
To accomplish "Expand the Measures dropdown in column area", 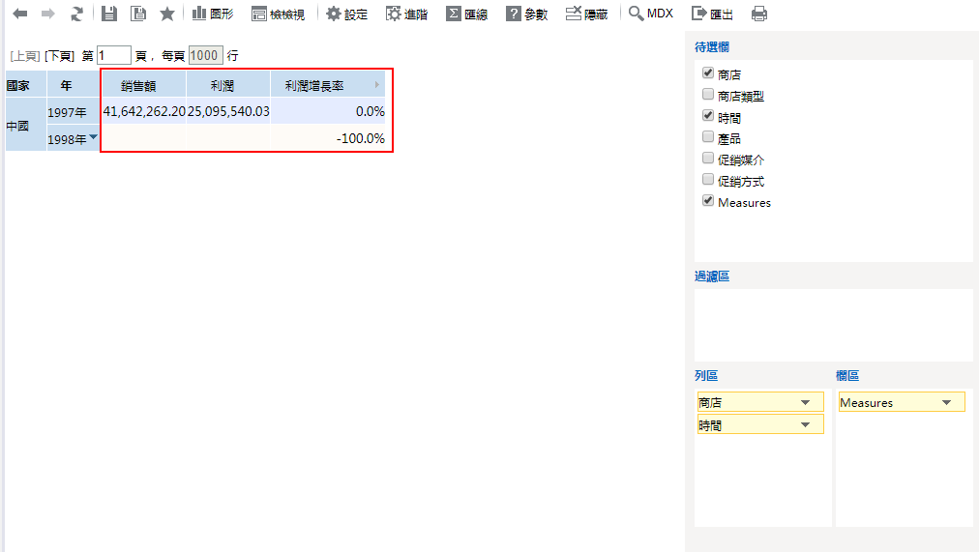I will [946, 402].
